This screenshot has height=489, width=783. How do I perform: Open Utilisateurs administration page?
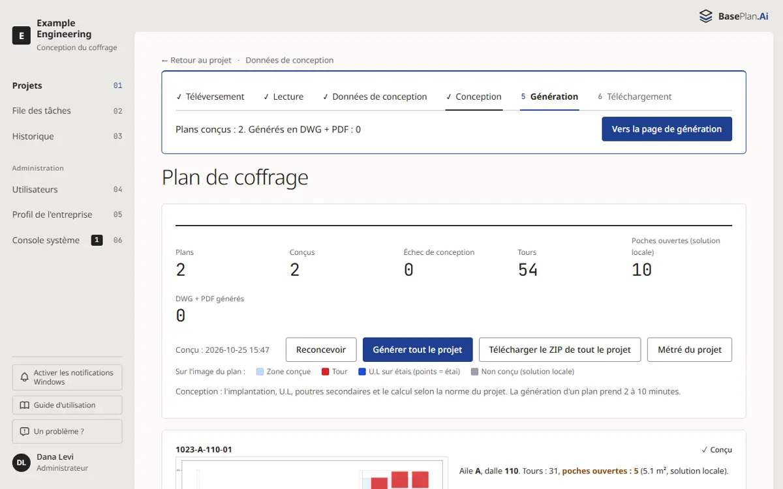tap(67, 190)
